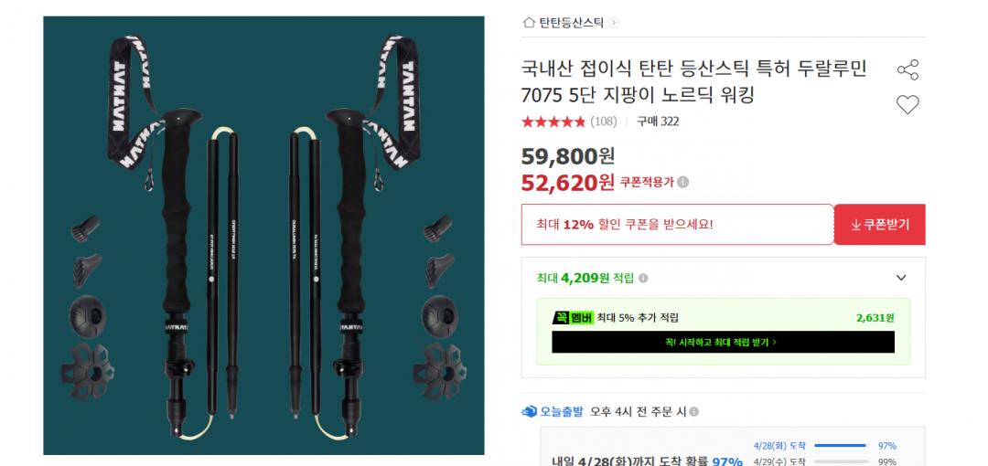Add product to wishlist with heart icon

(907, 104)
